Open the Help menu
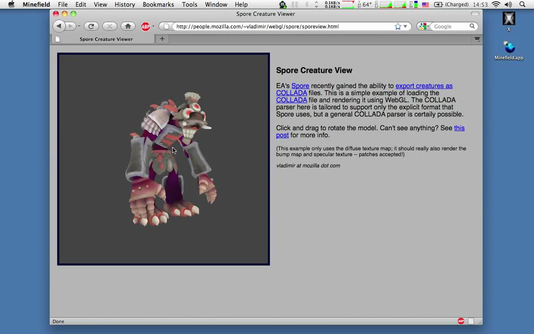Image resolution: width=534 pixels, height=334 pixels. [241, 5]
